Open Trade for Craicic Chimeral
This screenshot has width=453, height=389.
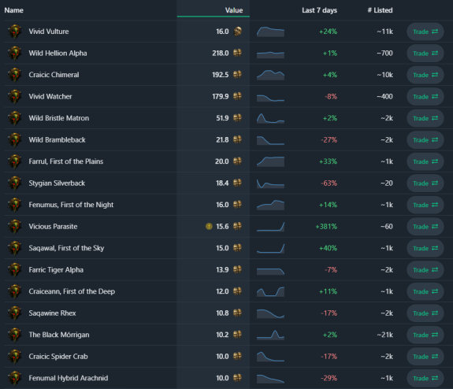(x=425, y=75)
